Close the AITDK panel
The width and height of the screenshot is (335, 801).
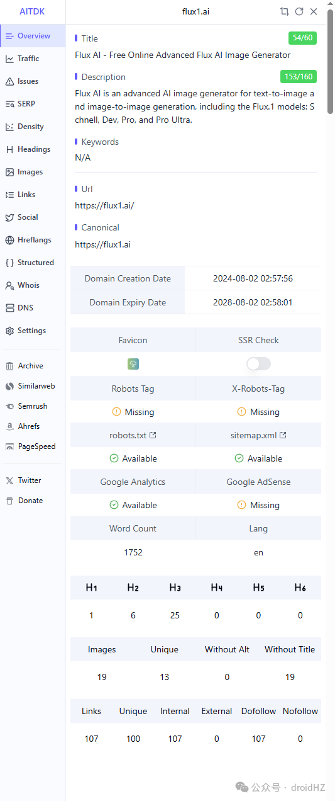(314, 11)
